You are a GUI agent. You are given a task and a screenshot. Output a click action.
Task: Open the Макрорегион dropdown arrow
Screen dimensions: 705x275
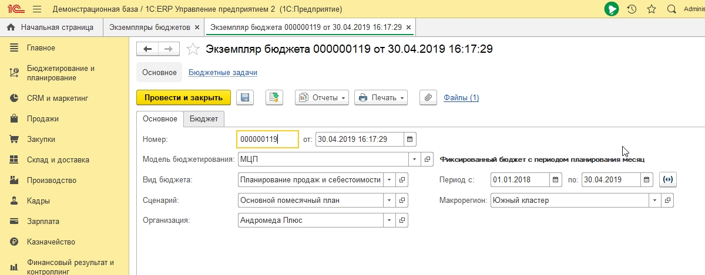click(x=654, y=200)
